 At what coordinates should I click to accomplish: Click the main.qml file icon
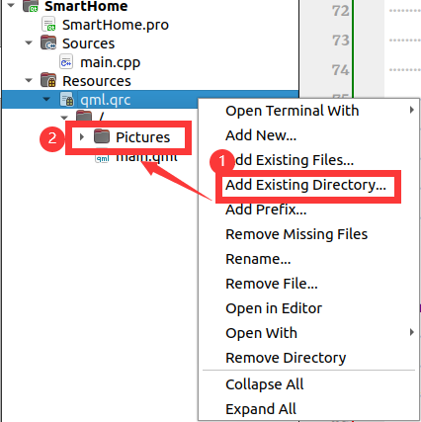tap(102, 158)
